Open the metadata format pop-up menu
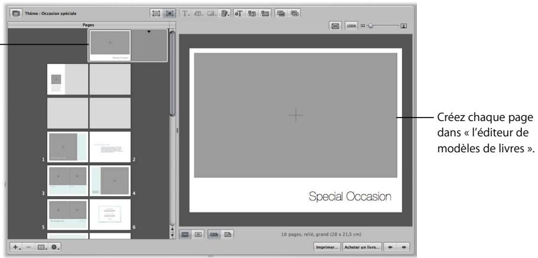The height and width of the screenshot is (258, 538). pyautogui.click(x=199, y=14)
